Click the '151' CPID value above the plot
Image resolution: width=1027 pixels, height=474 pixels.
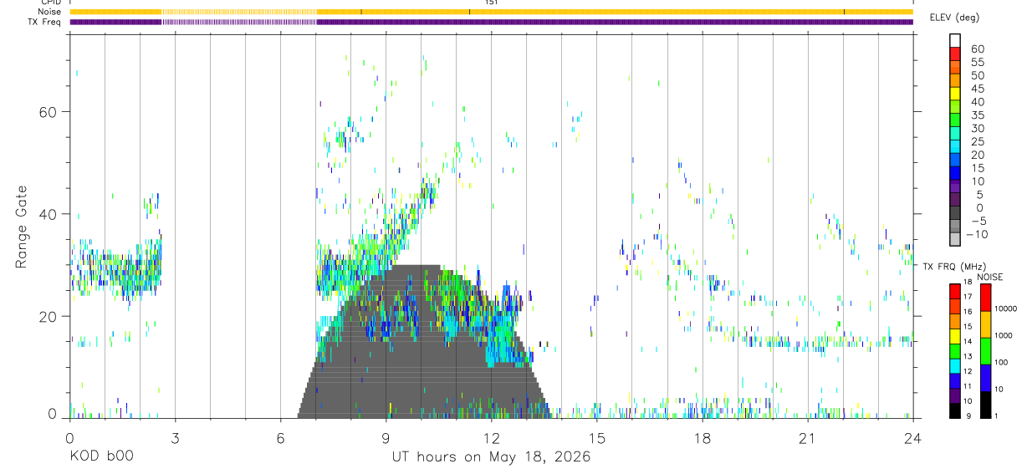[492, 3]
